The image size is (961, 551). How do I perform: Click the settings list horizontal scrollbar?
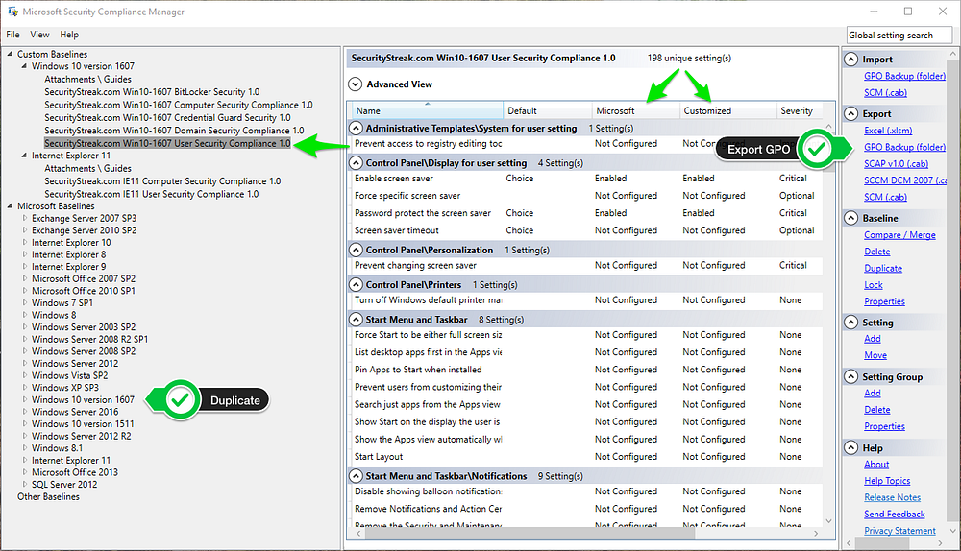(530, 534)
